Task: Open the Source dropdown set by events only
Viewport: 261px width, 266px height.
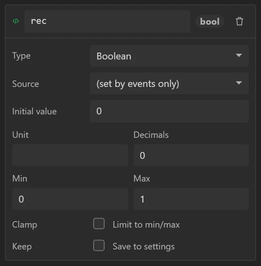Action: click(x=169, y=83)
